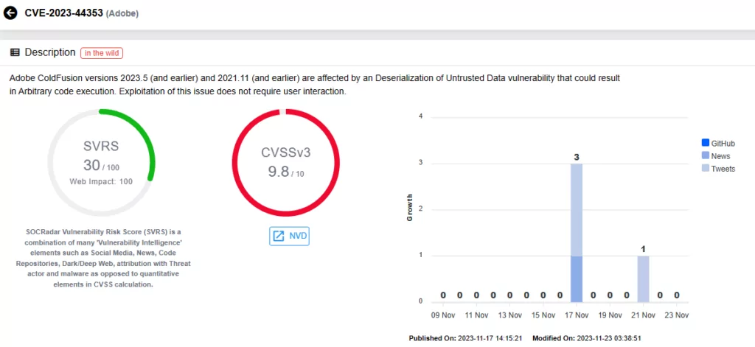This screenshot has width=755, height=347.
Task: Click the SVRS score gauge
Action: [101, 163]
